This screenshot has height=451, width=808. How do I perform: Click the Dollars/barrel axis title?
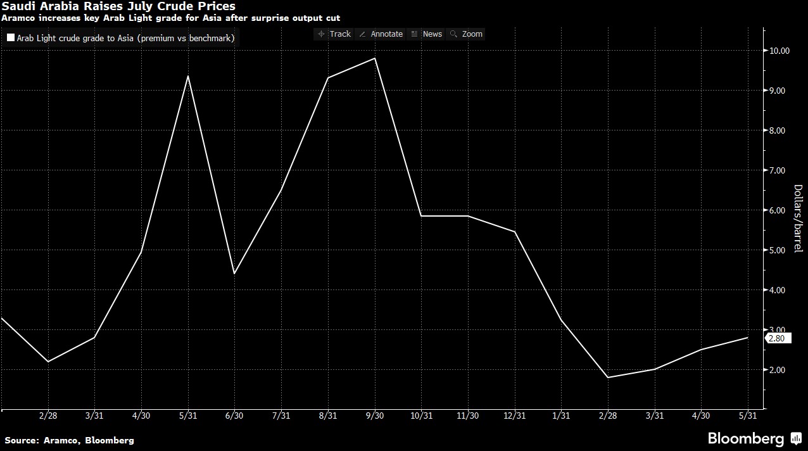tap(798, 219)
